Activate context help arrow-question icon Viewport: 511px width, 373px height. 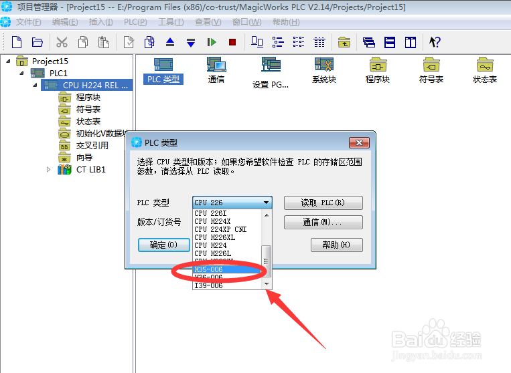tap(435, 42)
